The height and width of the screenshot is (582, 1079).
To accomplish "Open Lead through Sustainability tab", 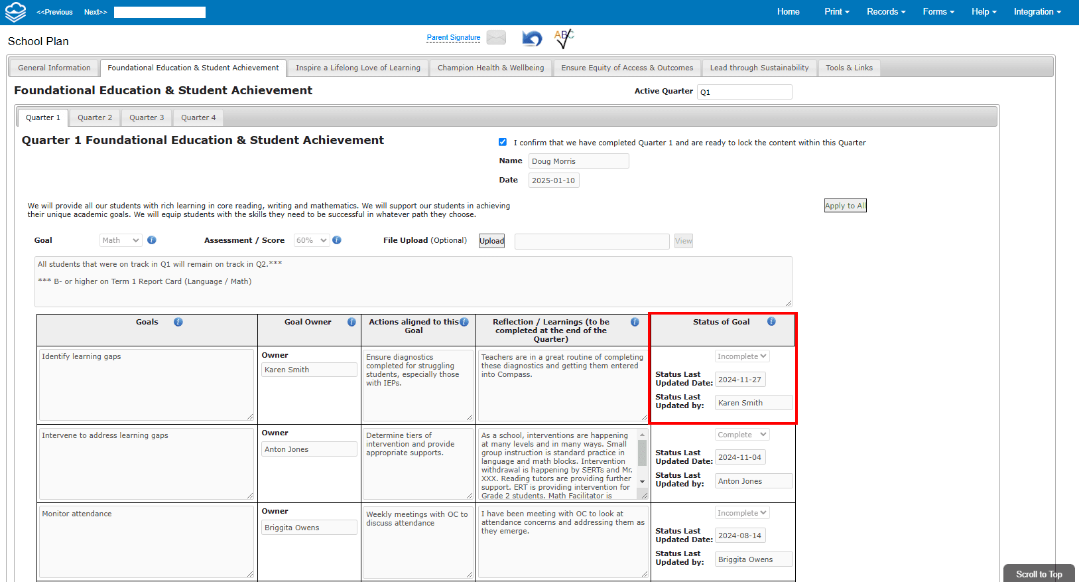I will click(x=759, y=68).
